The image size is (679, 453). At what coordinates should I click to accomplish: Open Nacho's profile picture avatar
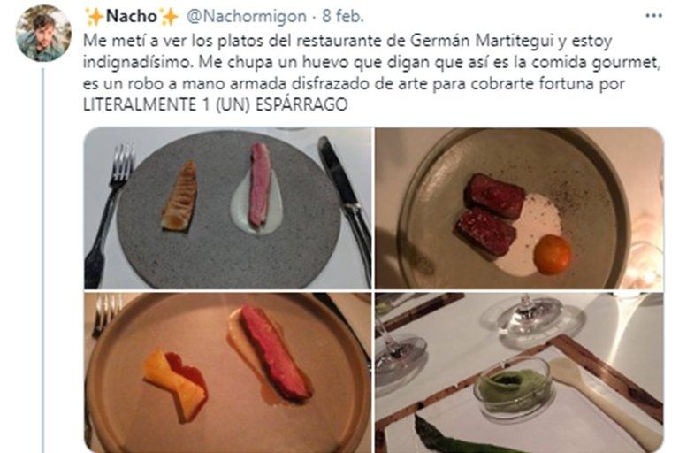click(43, 34)
